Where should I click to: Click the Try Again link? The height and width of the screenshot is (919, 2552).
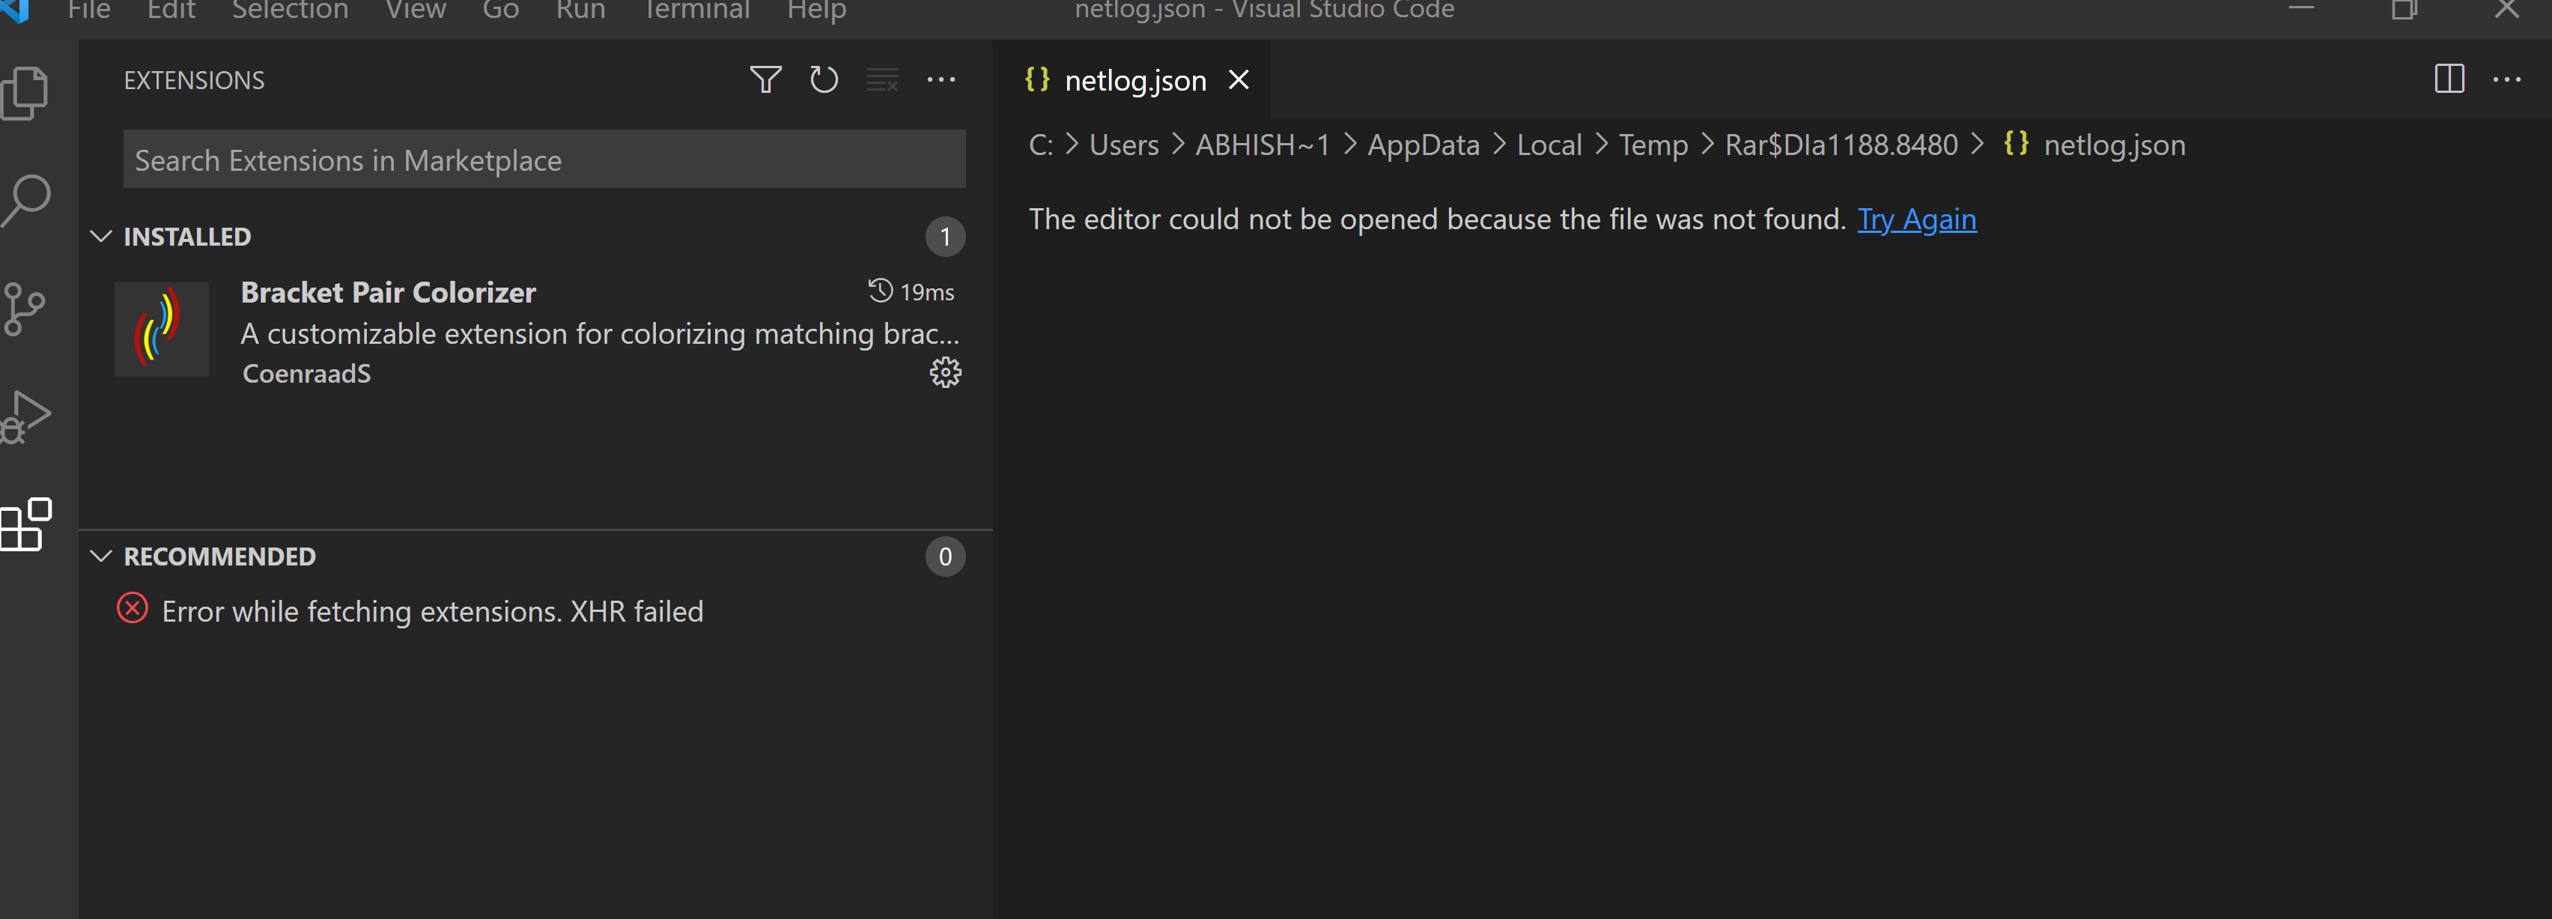point(1916,219)
